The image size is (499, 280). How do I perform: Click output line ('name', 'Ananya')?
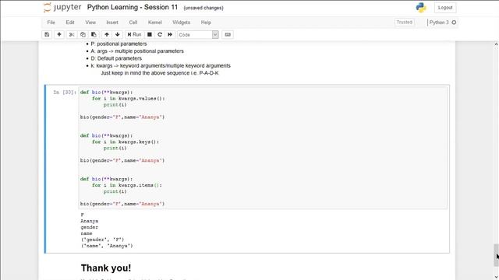point(107,246)
